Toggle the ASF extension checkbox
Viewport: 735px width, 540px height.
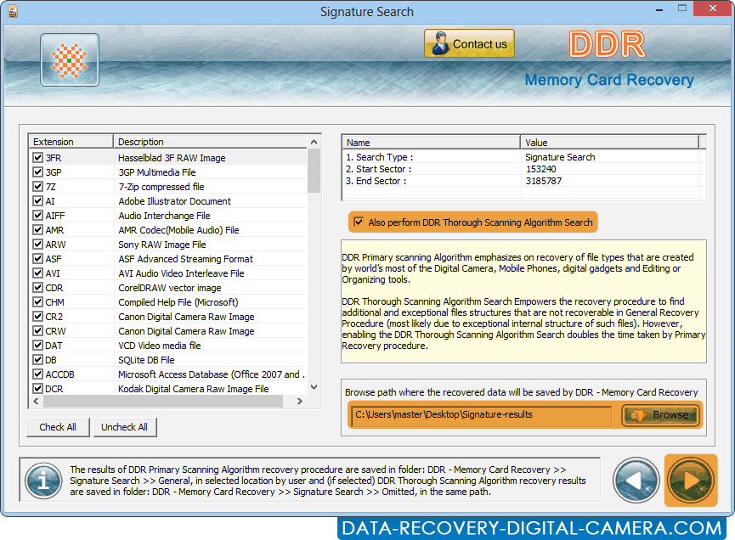pyautogui.click(x=38, y=259)
